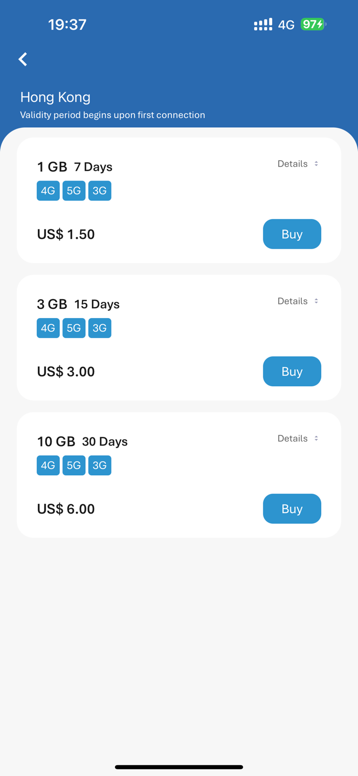Tap the US$ 6.00 price label
This screenshot has height=776, width=358.
pos(66,509)
